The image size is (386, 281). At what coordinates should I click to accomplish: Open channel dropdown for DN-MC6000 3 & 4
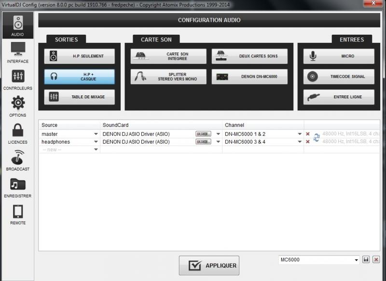(300, 142)
